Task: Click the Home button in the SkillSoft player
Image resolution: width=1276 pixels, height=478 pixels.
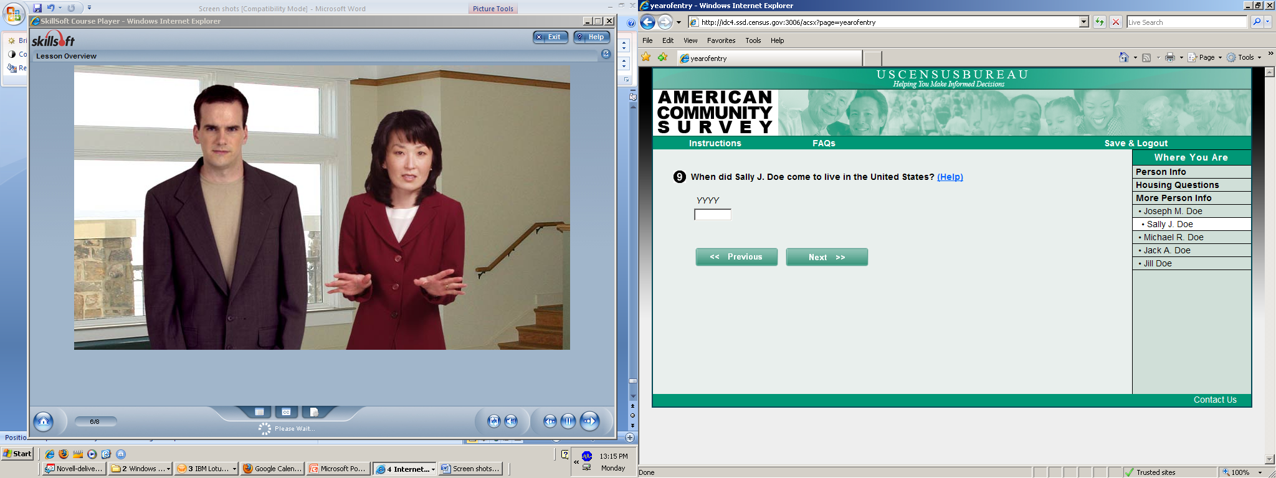Action: pos(44,421)
